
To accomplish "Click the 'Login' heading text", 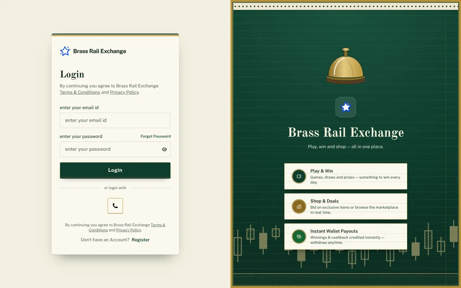I will pos(72,74).
